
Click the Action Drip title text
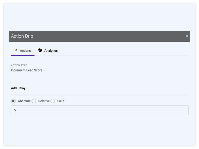(22, 36)
